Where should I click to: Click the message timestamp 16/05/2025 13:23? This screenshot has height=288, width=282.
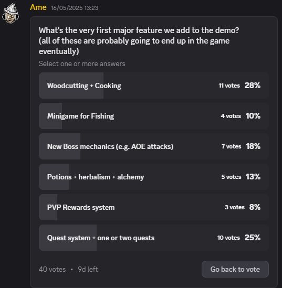click(x=75, y=8)
